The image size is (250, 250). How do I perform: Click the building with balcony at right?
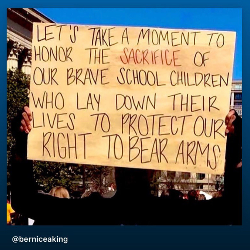[236, 97]
